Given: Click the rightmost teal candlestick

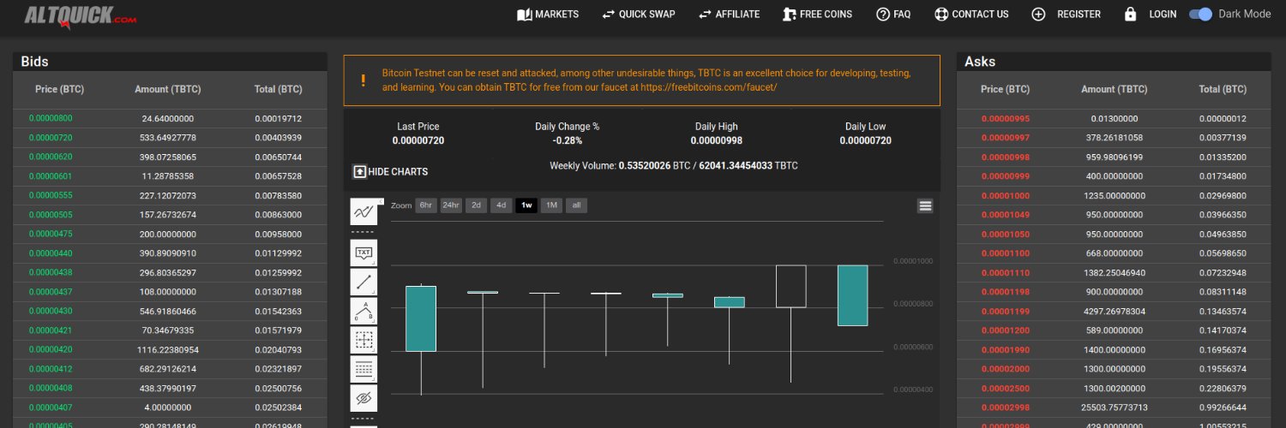Looking at the screenshot, I should click(x=852, y=295).
